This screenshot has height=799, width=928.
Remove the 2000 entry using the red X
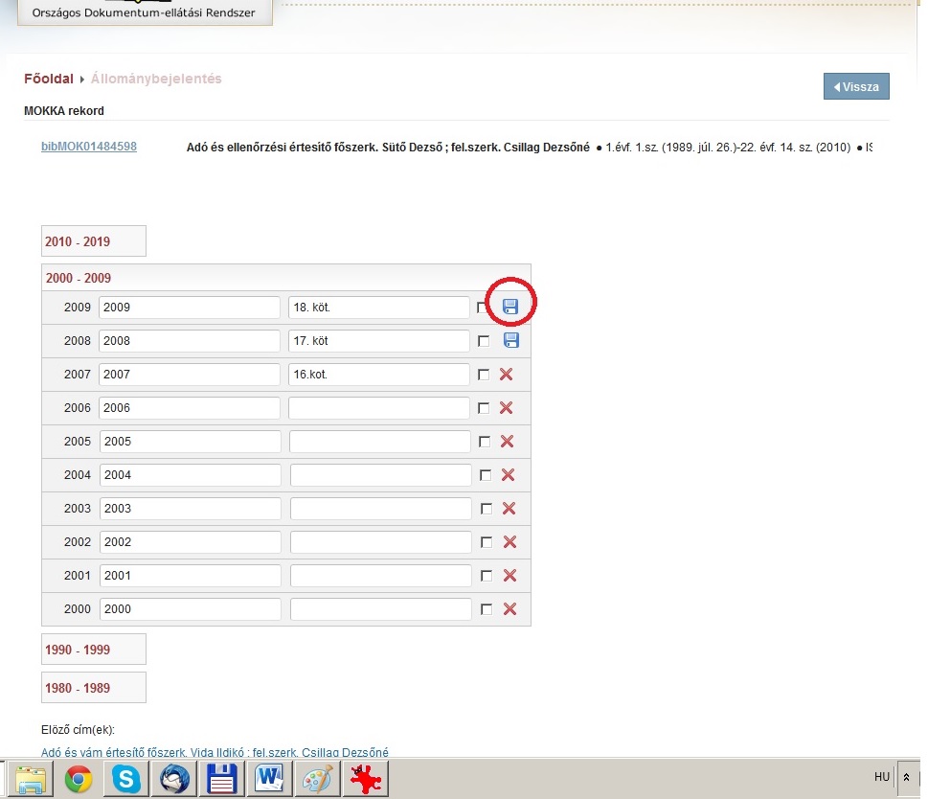(x=509, y=609)
